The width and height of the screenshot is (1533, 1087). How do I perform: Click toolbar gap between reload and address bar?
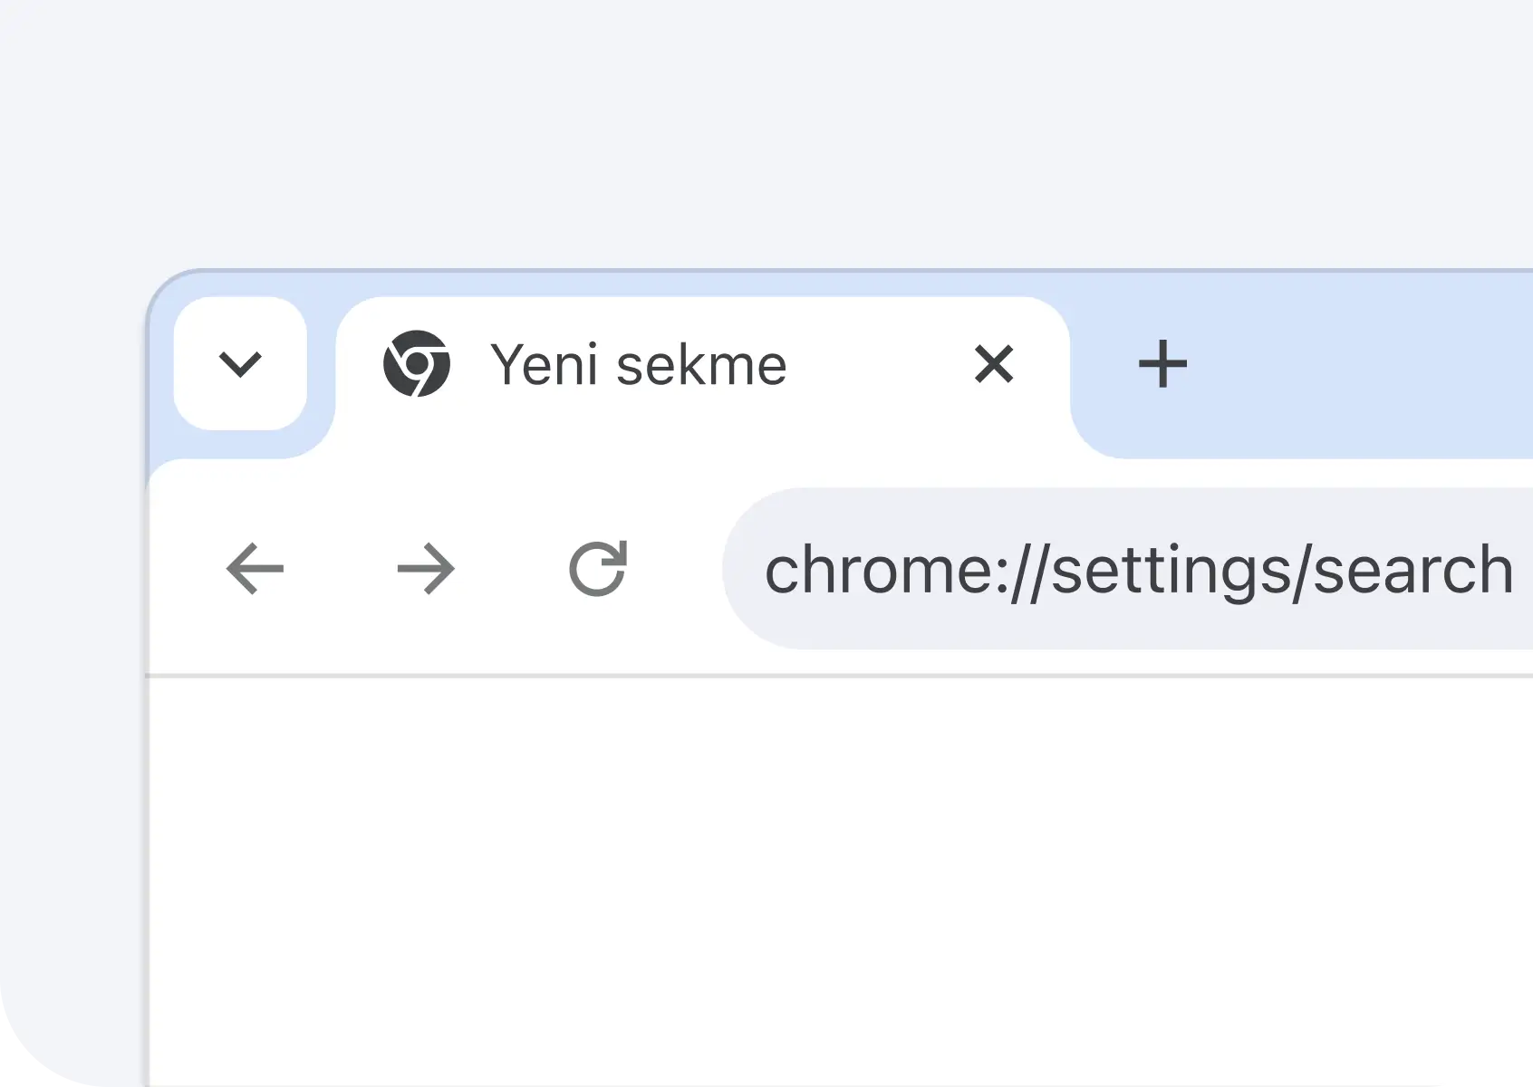click(x=676, y=569)
